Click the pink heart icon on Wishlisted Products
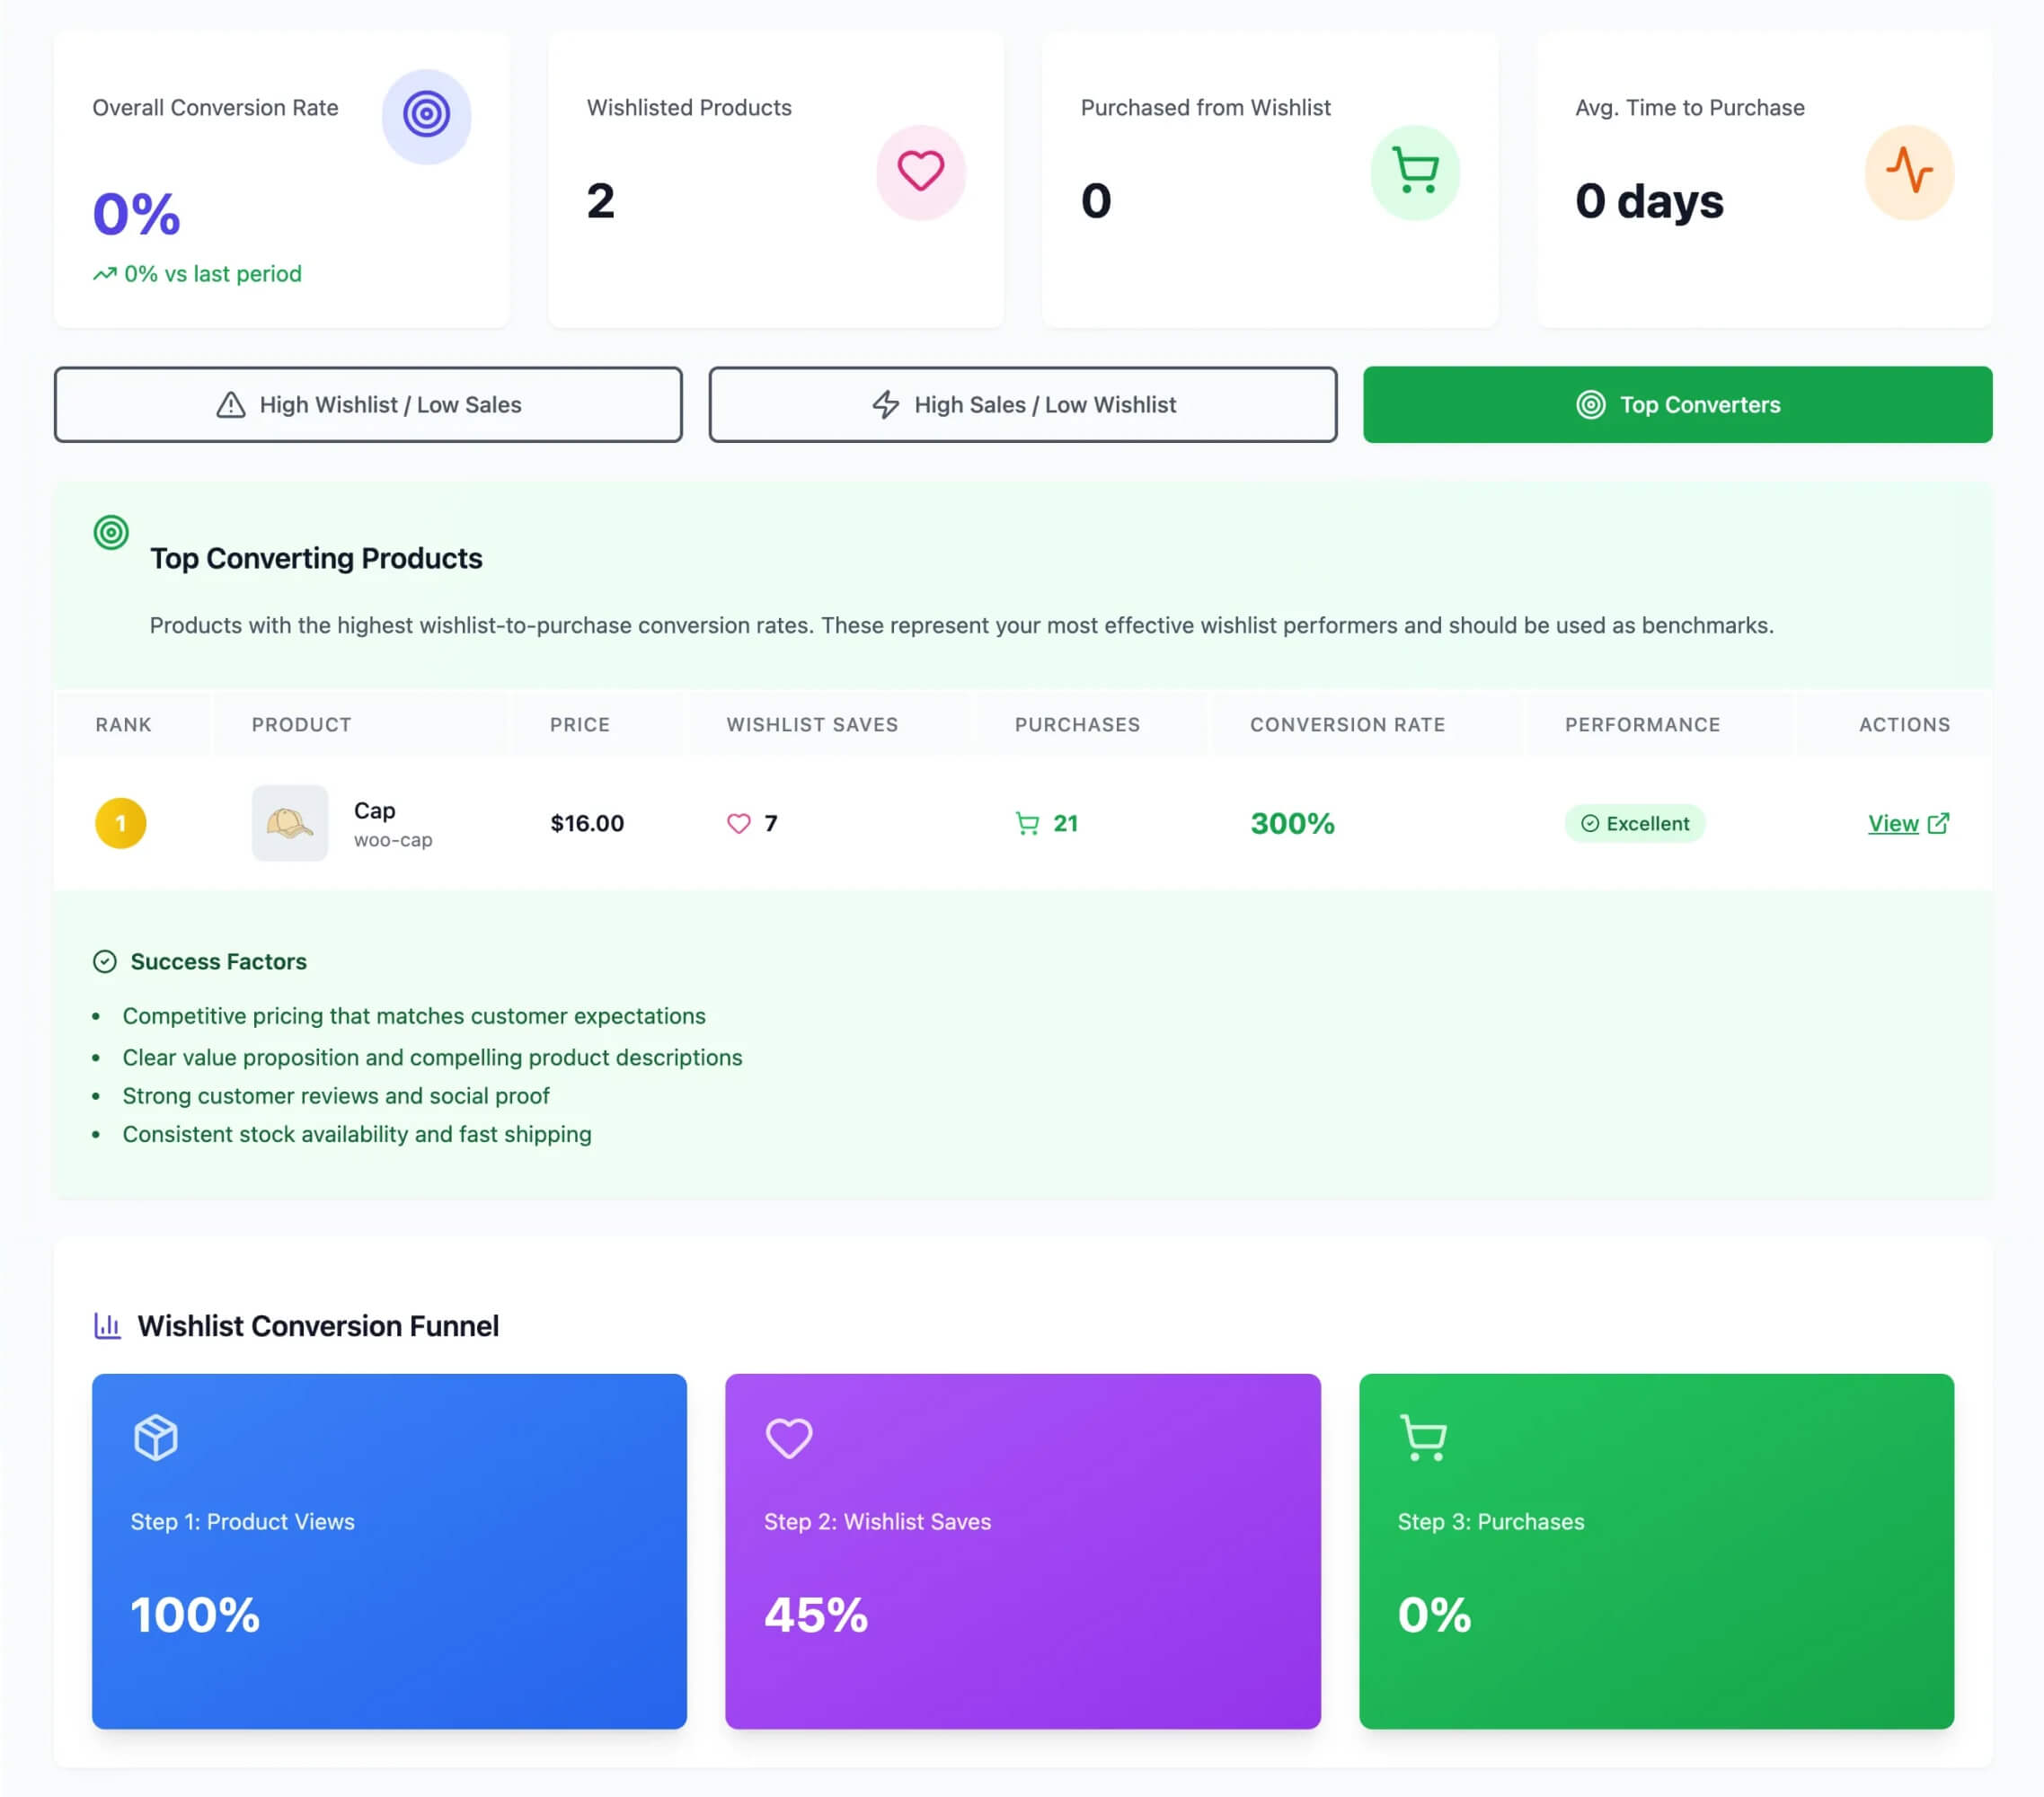 (x=920, y=171)
